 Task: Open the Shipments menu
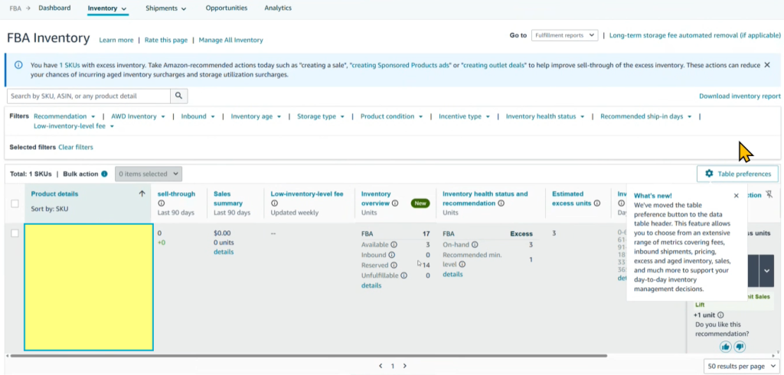[x=167, y=8]
